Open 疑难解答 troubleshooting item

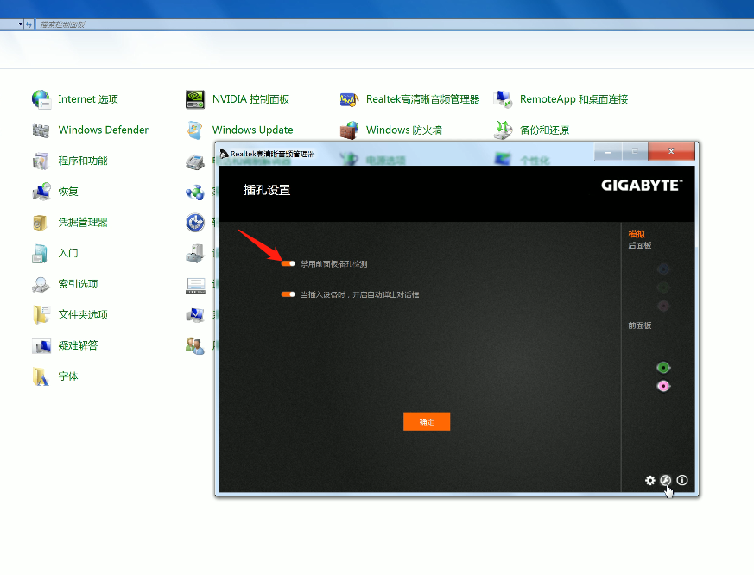coord(78,345)
